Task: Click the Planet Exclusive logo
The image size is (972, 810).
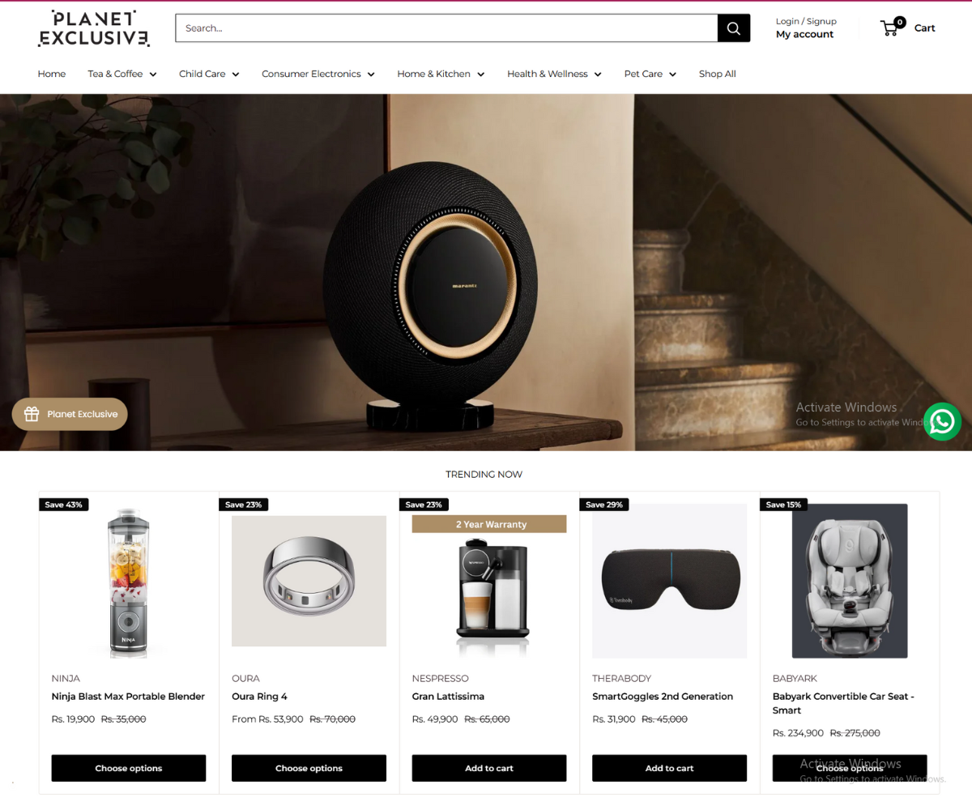Action: pos(94,28)
